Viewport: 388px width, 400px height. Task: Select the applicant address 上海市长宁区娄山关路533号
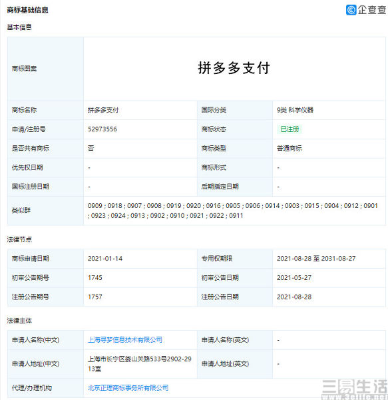pyautogui.click(x=140, y=364)
